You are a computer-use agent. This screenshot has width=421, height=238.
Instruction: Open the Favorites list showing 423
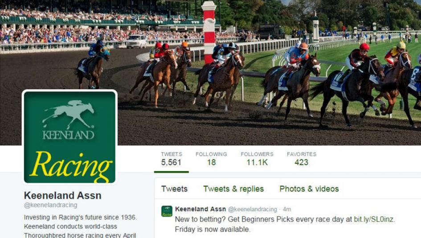302,159
